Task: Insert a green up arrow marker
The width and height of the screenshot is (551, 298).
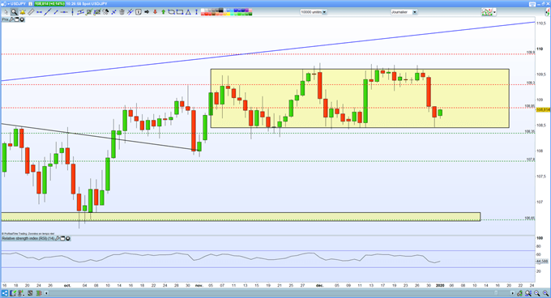Action: (164, 12)
